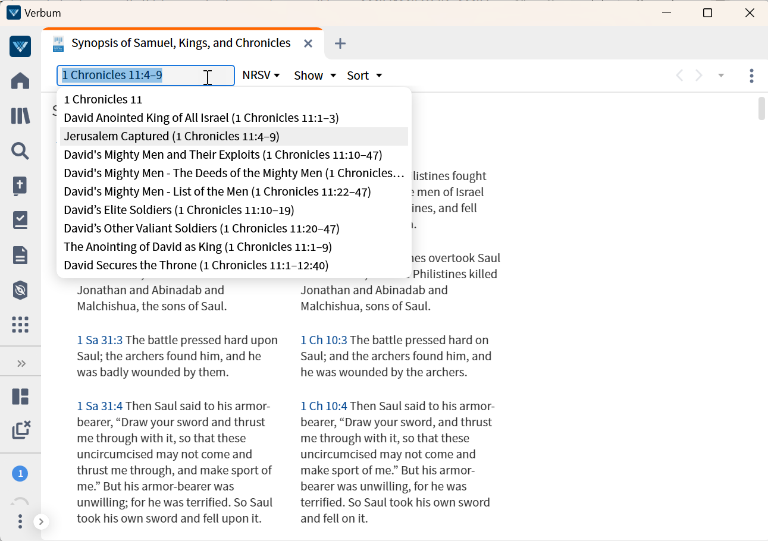The image size is (768, 541).
Task: Choose David's Other Valiant Soldiers suggestion
Action: (234, 228)
